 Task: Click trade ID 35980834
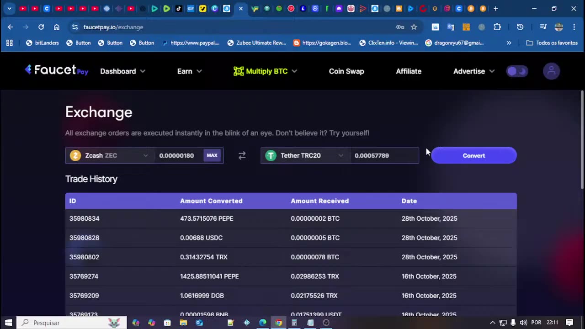tap(84, 218)
